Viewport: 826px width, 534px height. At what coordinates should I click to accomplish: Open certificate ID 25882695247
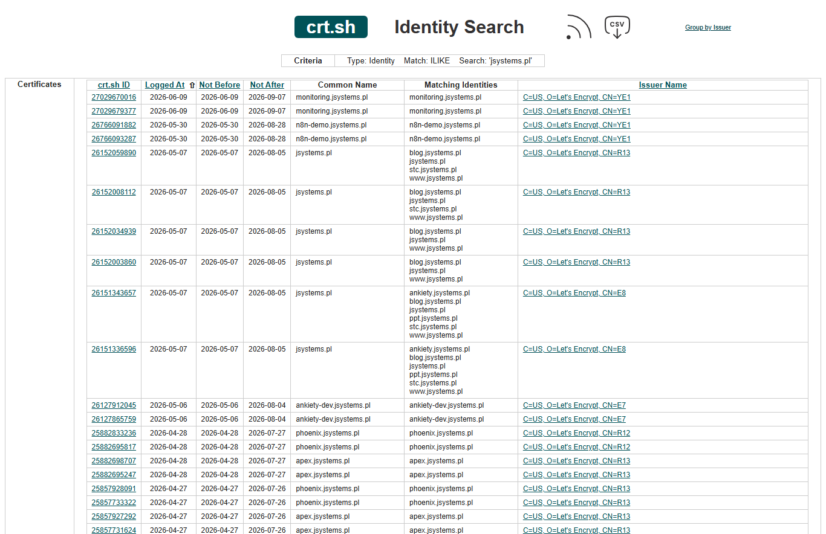(114, 475)
